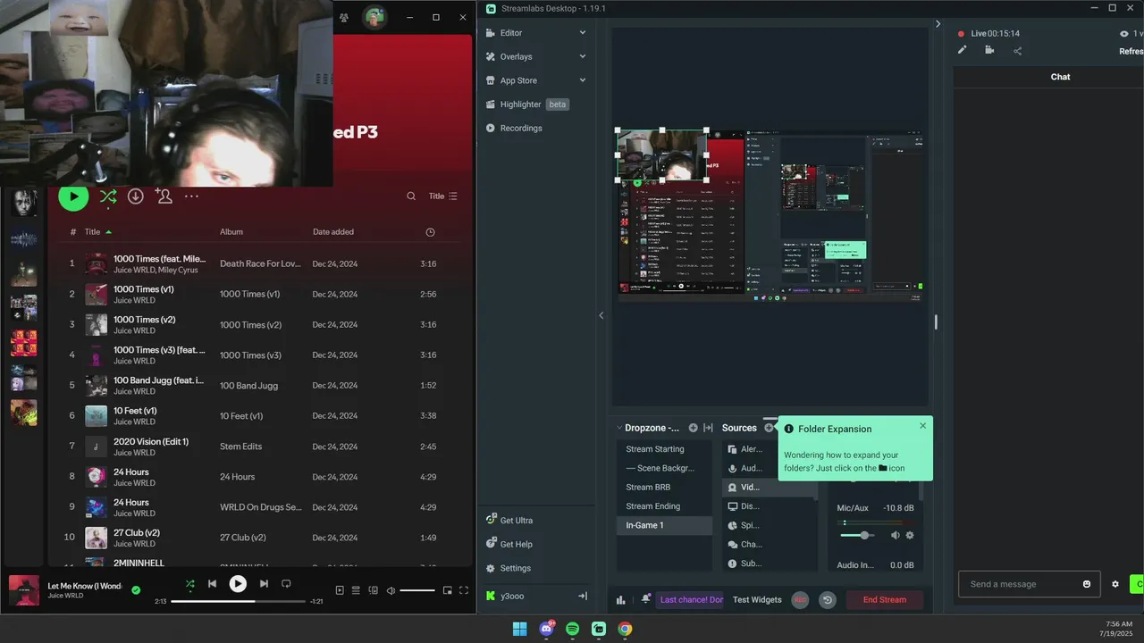Select the display capture source row
Image resolution: width=1144 pixels, height=643 pixels.
pos(770,506)
